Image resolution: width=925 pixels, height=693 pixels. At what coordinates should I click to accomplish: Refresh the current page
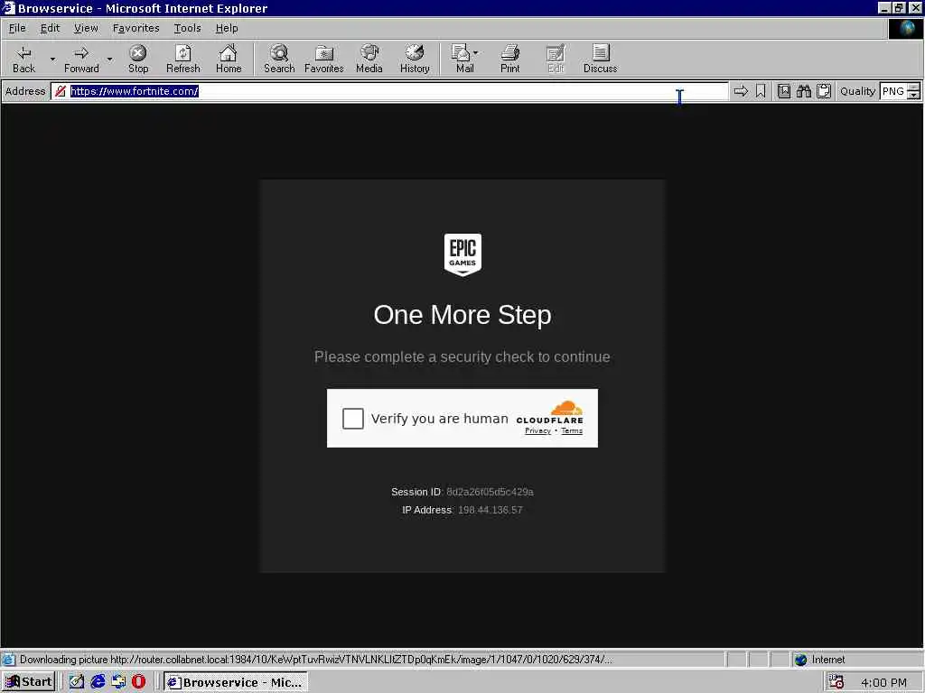click(182, 59)
